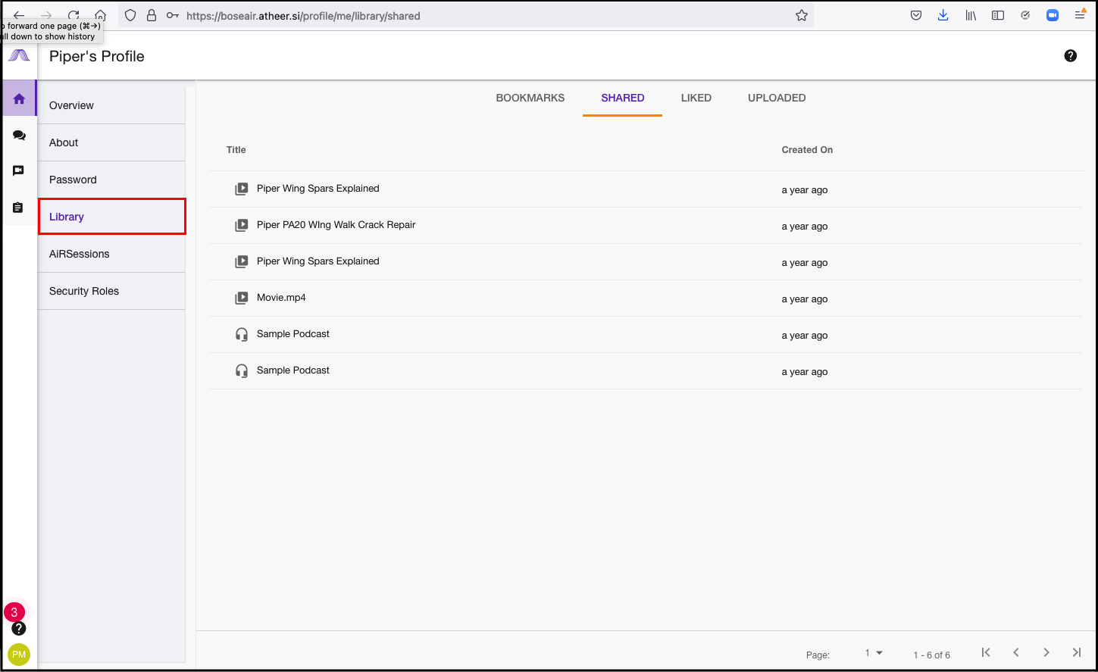Screen dimensions: 1098x672
Task: Sort by the Title column header
Action: point(236,150)
